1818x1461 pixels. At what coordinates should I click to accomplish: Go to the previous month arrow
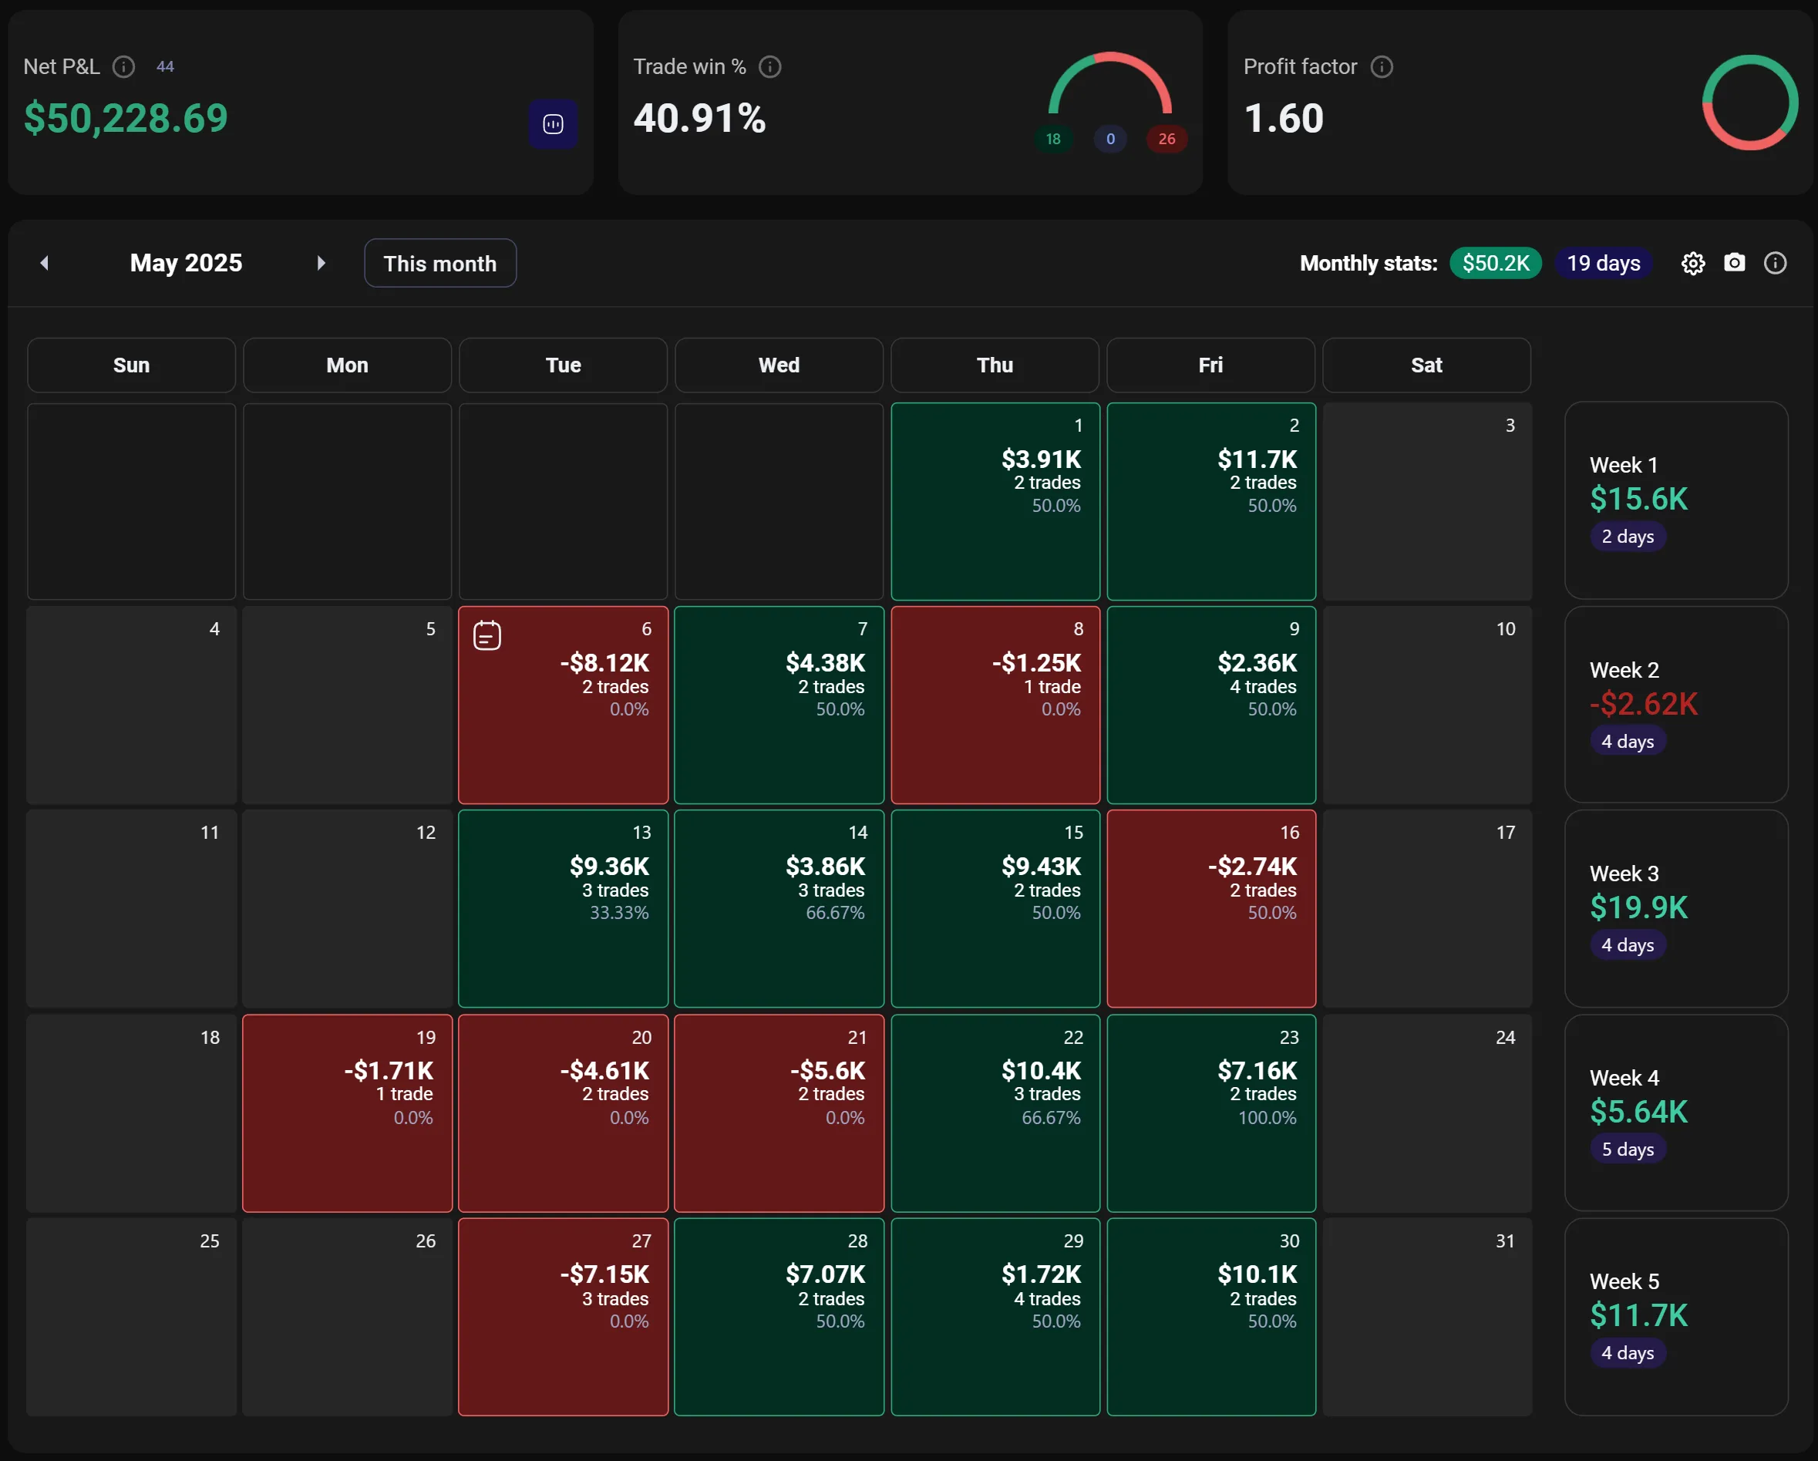point(45,263)
